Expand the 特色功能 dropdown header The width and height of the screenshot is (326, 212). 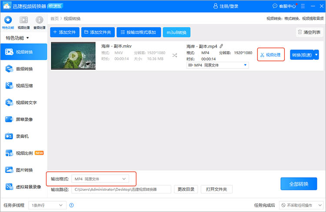17,38
